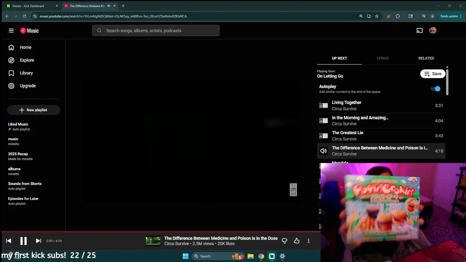466x262 pixels.
Task: Click the cast to device icon
Action: tap(419, 31)
